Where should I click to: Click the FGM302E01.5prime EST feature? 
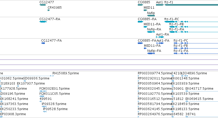coord(42,91)
